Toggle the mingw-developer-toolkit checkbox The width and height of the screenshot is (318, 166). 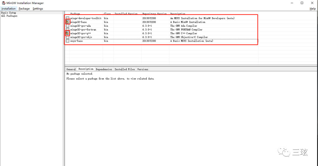[x=67, y=18]
